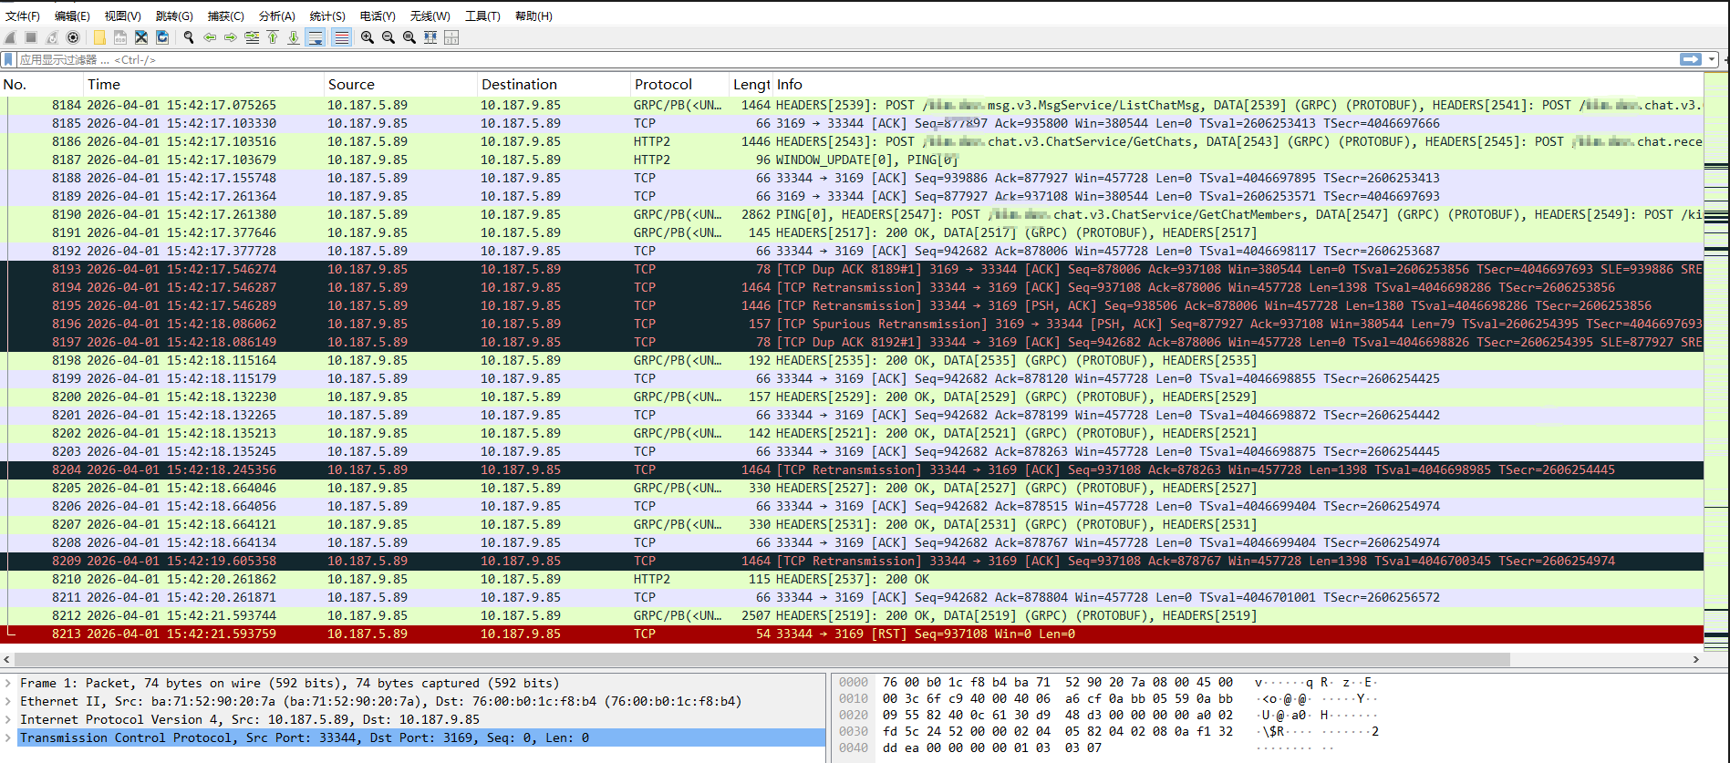Image resolution: width=1730 pixels, height=763 pixels.
Task: Sort by the No. column header
Action: pyautogui.click(x=42, y=84)
